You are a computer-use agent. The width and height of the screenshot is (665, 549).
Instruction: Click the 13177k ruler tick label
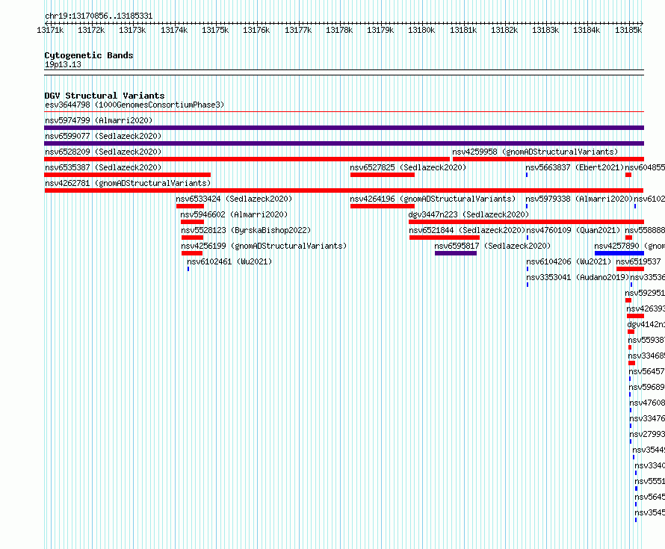tap(297, 31)
